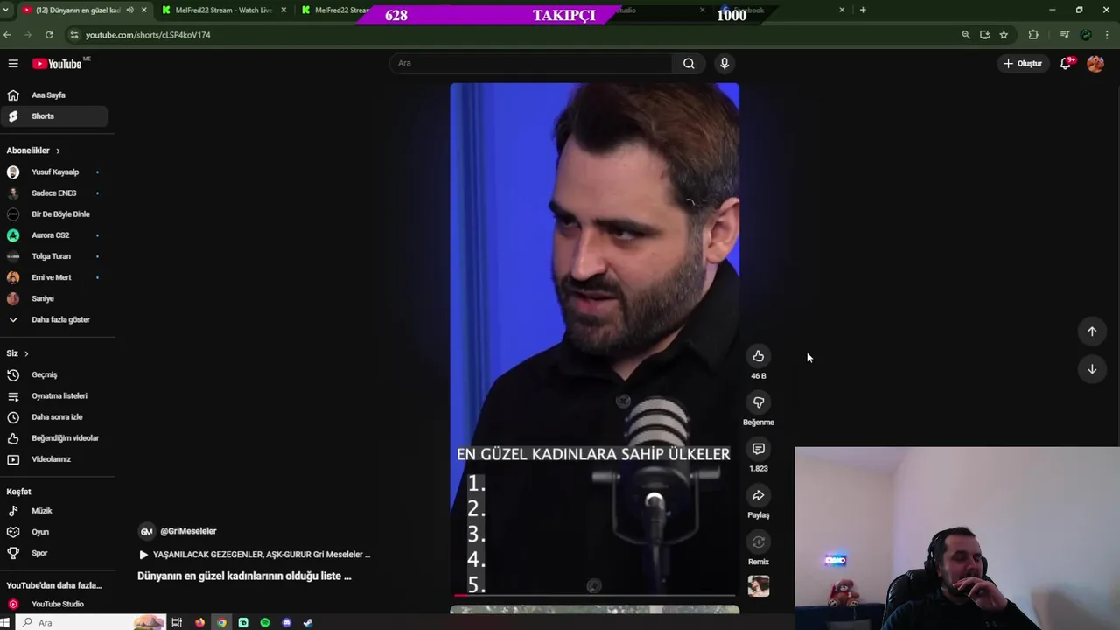Viewport: 1120px width, 630px height.
Task: Expand the Siz section chevron
Action: pos(26,353)
